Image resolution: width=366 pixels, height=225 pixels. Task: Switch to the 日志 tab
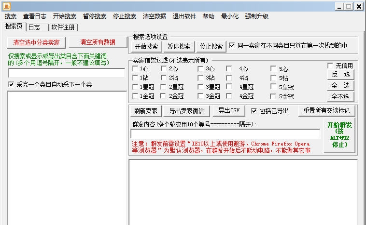[37, 27]
